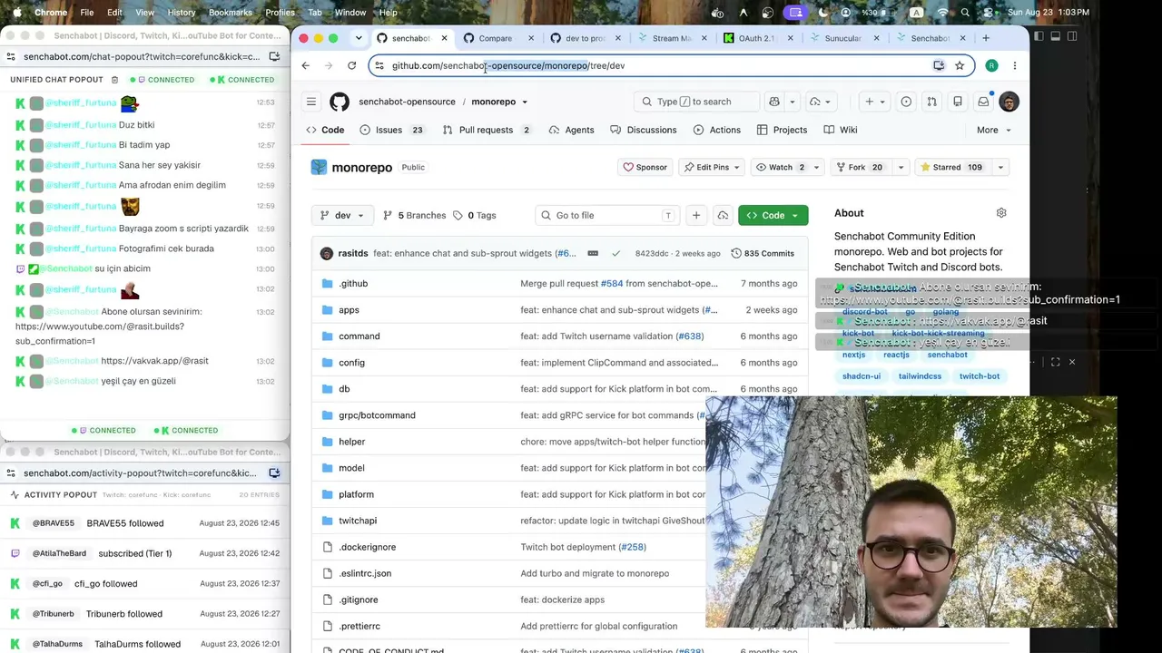Reload the GitHub page in Chrome
1162x653 pixels.
point(352,65)
